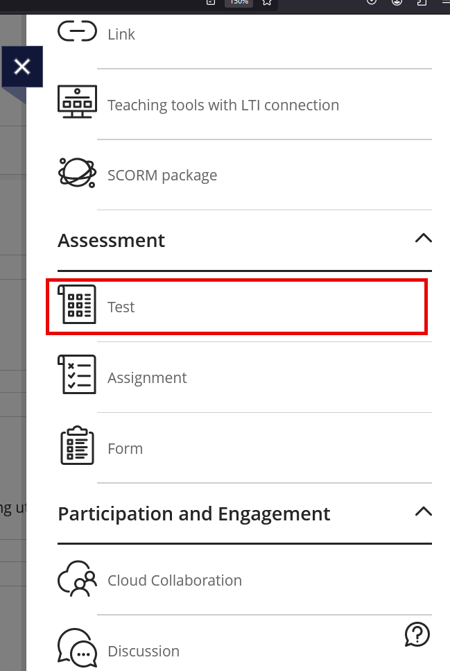Bookmark this page with the star
The width and height of the screenshot is (450, 671).
(x=267, y=2)
